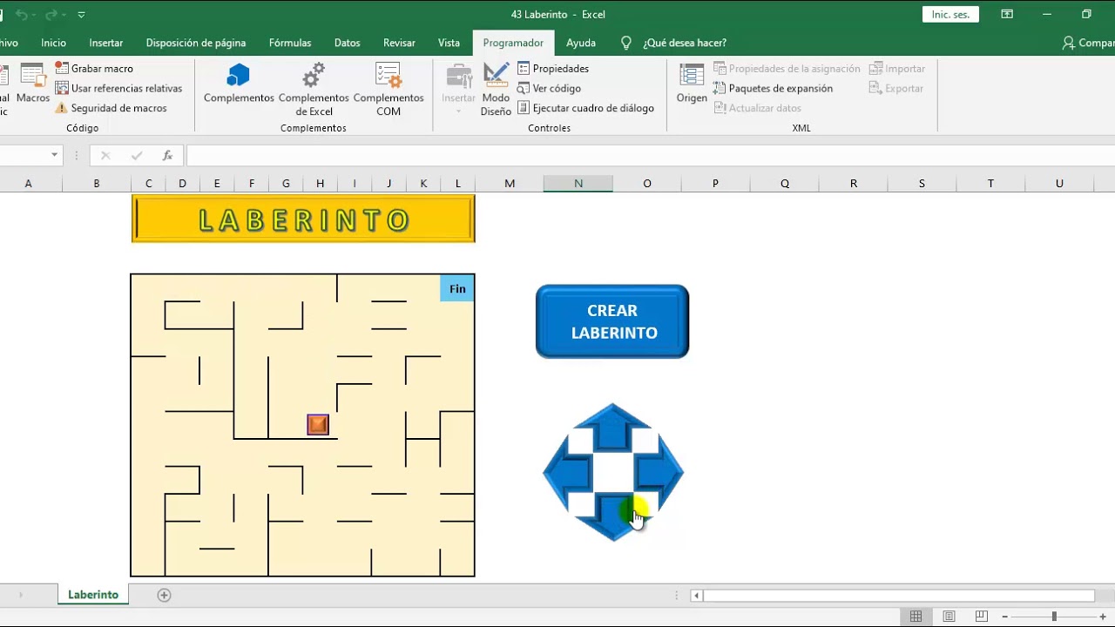The width and height of the screenshot is (1115, 627).
Task: Click the Macros icon
Action: [33, 84]
